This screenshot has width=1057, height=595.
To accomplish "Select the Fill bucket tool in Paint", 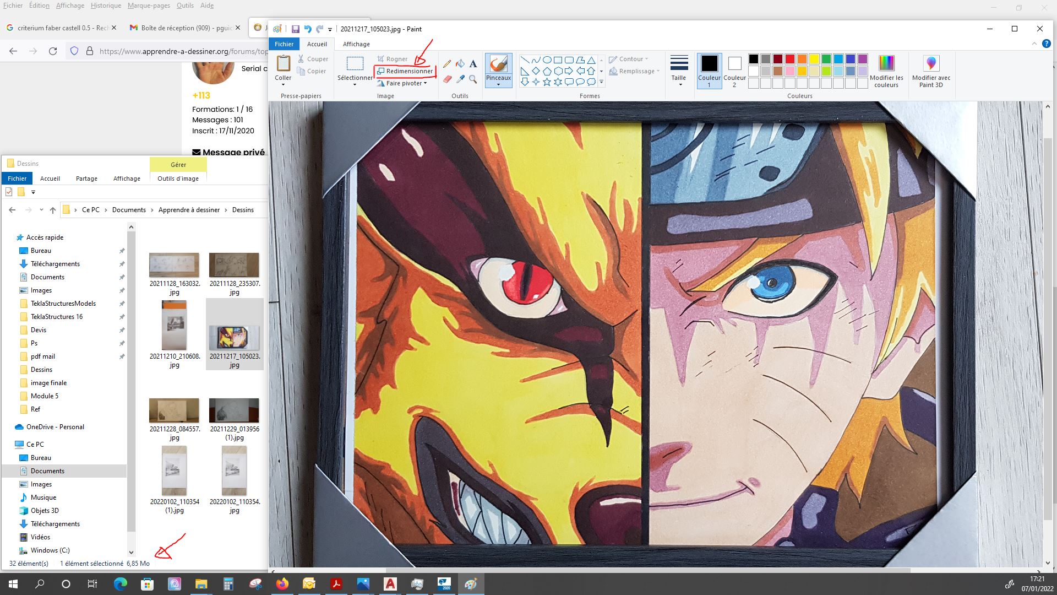I will coord(460,64).
